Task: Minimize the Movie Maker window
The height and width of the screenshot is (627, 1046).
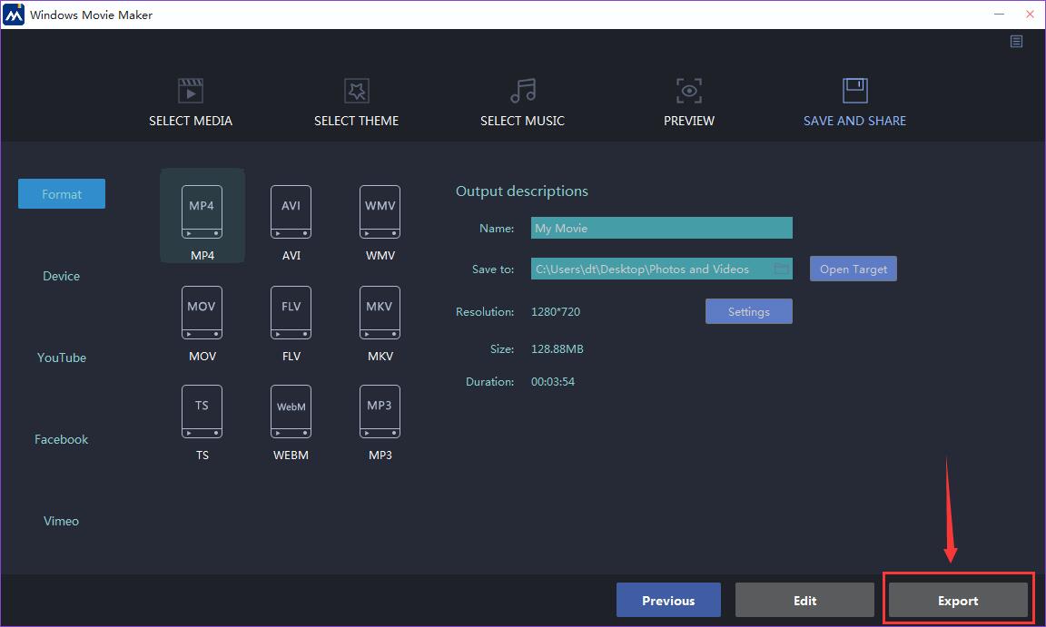Action: (999, 14)
